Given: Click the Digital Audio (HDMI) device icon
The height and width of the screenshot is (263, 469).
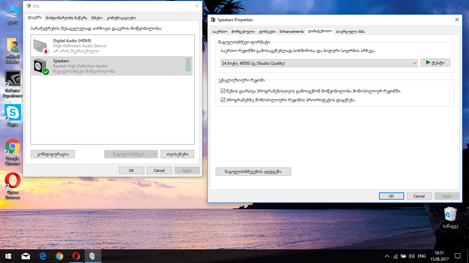Looking at the screenshot, I should (41, 46).
